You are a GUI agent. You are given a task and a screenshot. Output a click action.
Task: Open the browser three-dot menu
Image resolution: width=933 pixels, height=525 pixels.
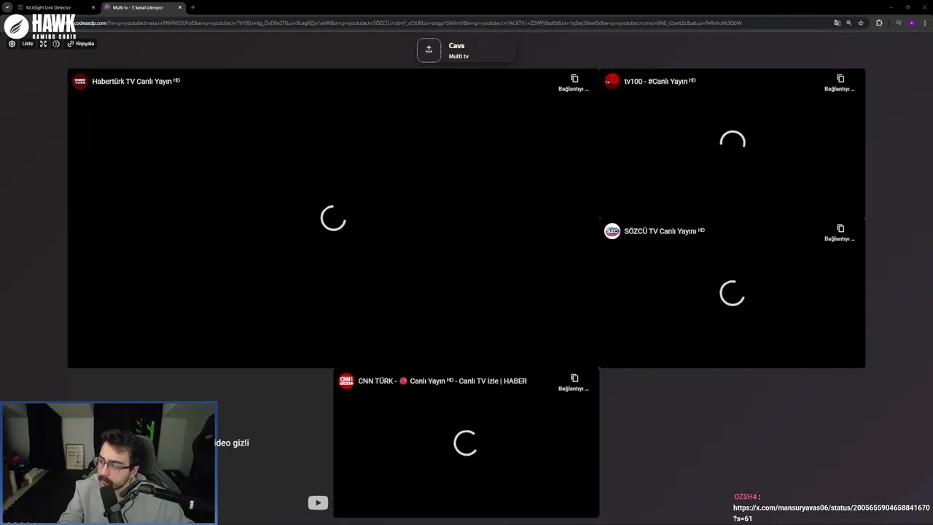(x=924, y=23)
